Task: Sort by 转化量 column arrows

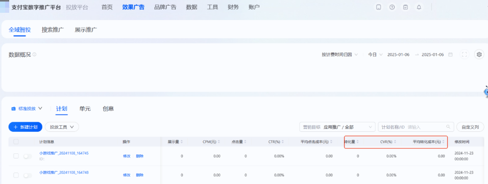Action: click(x=358, y=142)
